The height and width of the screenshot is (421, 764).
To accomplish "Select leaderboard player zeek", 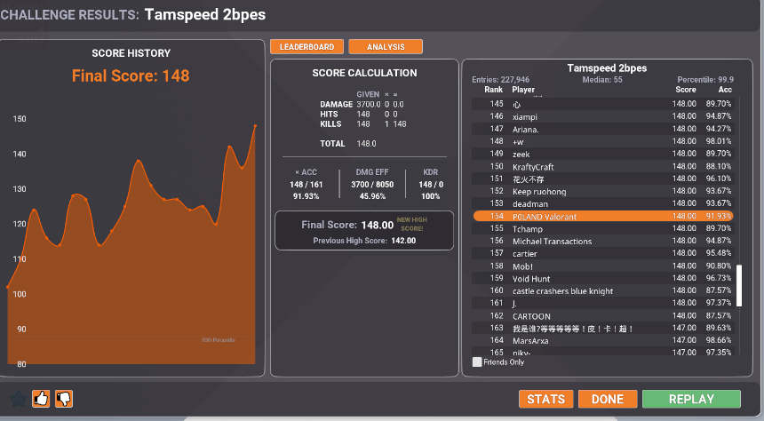I will (603, 154).
